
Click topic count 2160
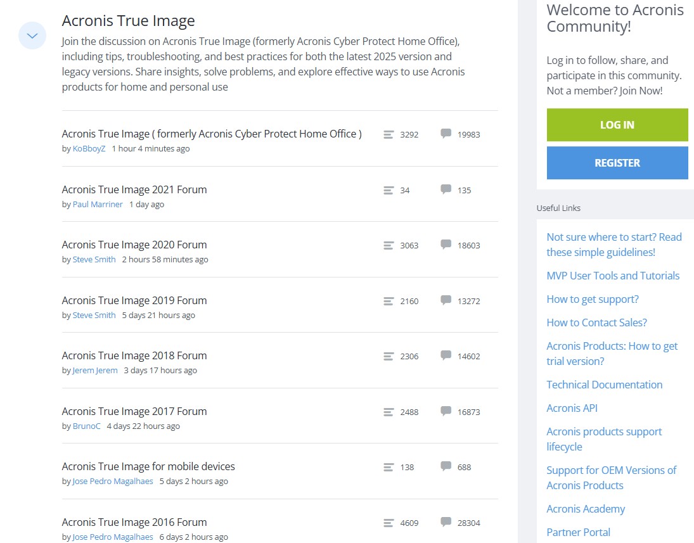click(x=409, y=301)
